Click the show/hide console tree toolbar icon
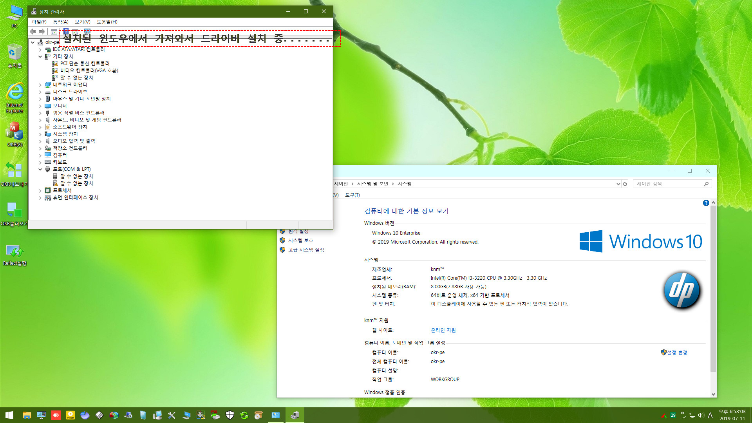The width and height of the screenshot is (752, 423). click(x=54, y=32)
